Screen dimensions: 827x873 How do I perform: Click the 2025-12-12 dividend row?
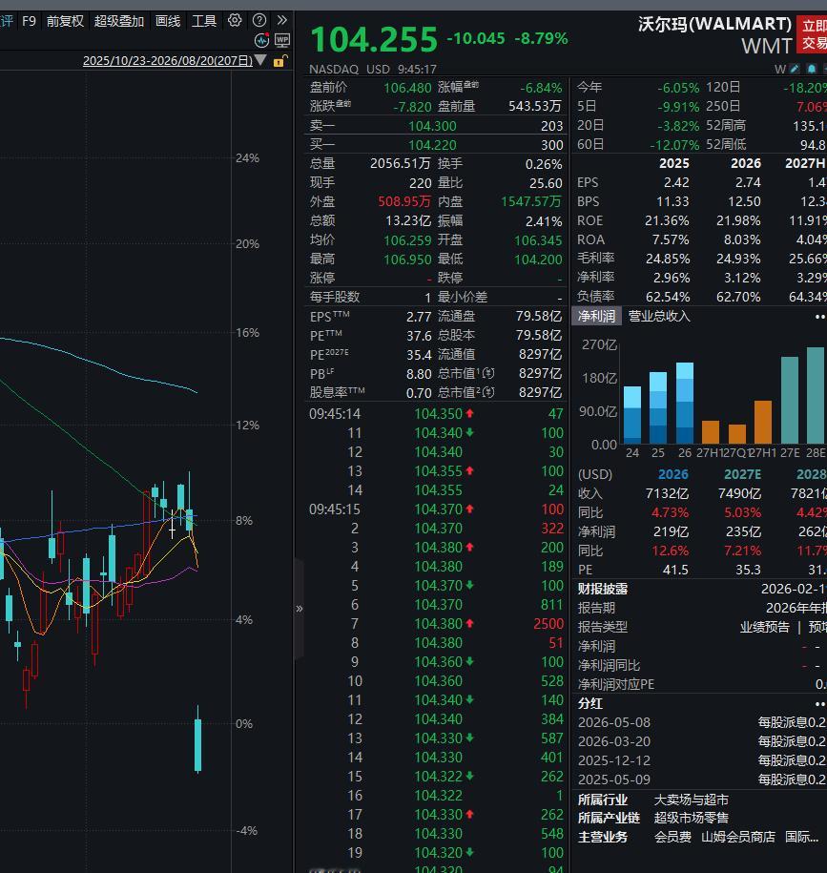pos(701,760)
